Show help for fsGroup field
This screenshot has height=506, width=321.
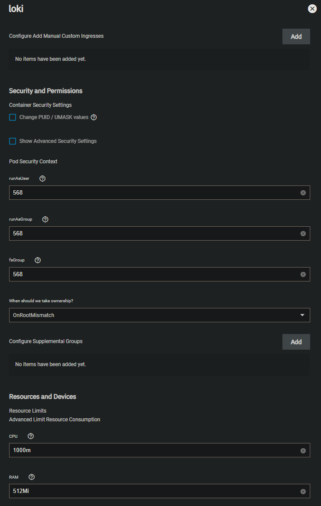tap(38, 260)
